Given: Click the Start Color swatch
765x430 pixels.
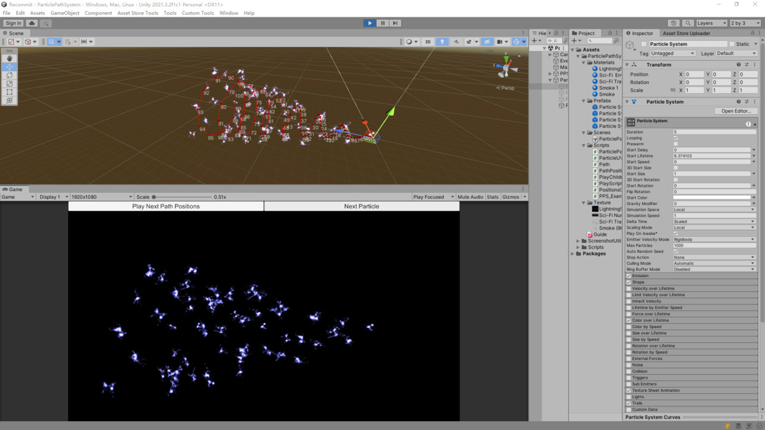Looking at the screenshot, I should pyautogui.click(x=711, y=197).
